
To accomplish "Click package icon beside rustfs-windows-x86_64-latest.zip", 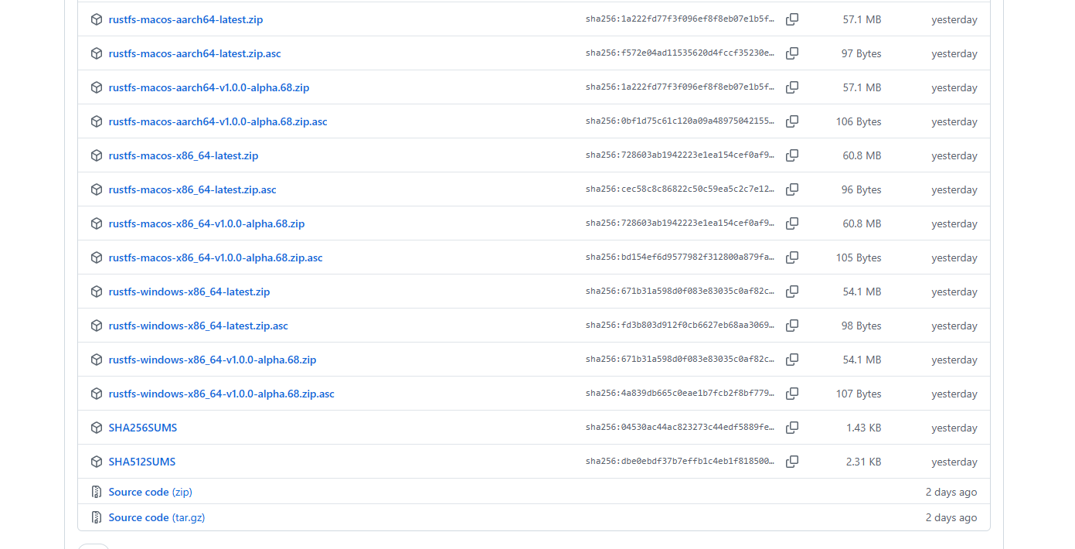I will 96,292.
